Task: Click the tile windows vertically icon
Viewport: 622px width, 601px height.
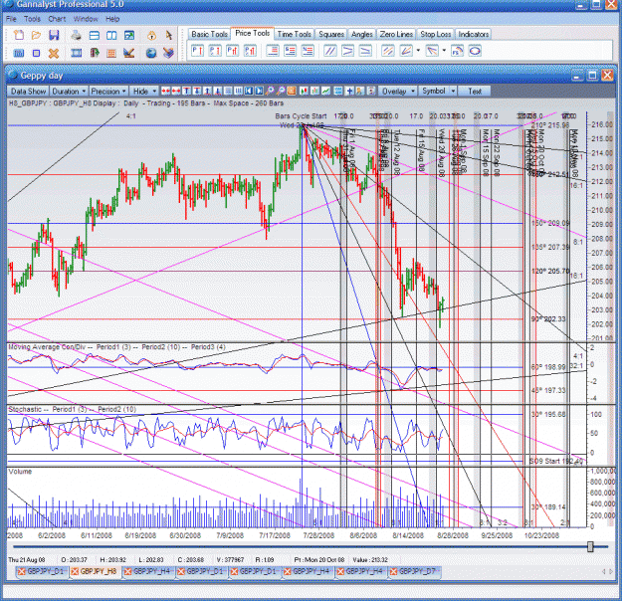Action: (x=111, y=35)
